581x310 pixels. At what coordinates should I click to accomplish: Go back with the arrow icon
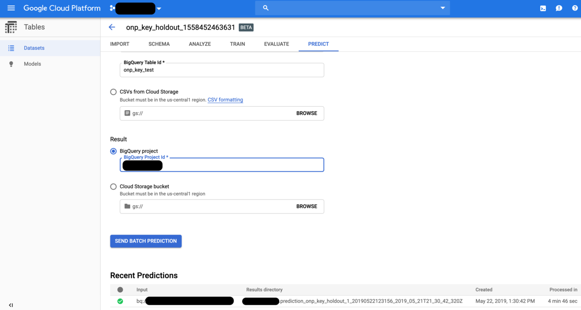tap(112, 28)
